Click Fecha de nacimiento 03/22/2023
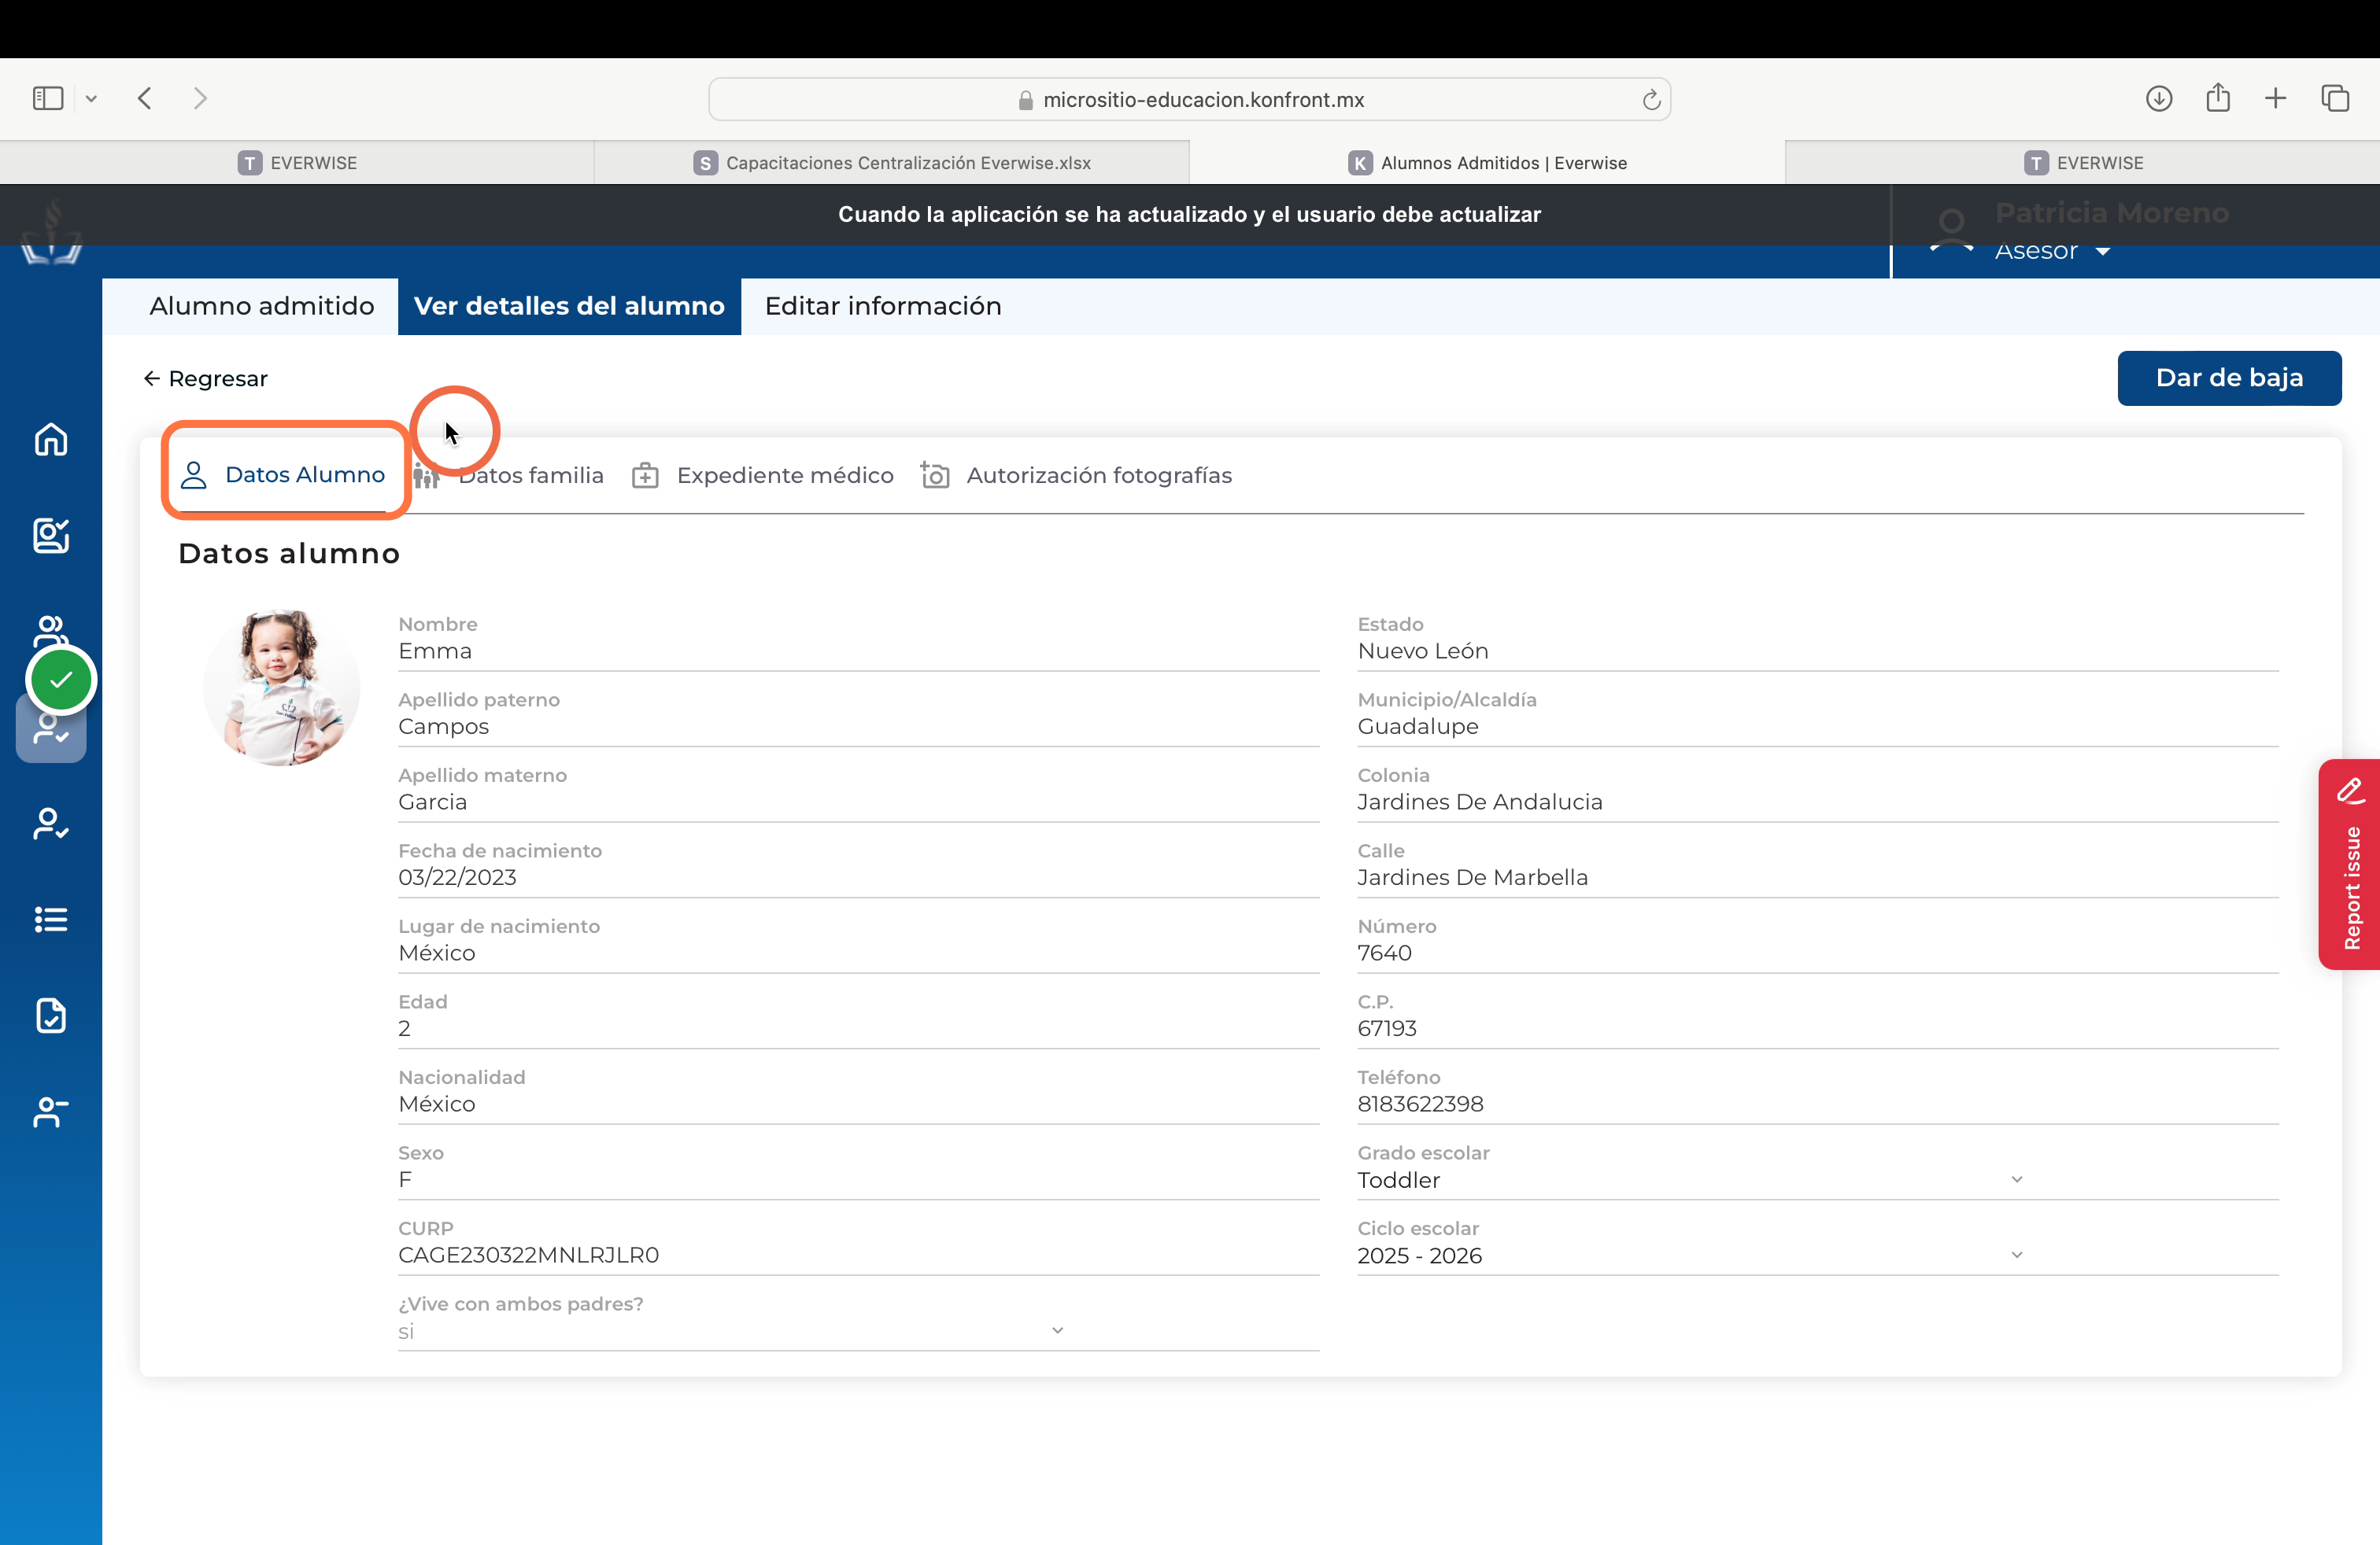Image resolution: width=2380 pixels, height=1545 pixels. pos(457,877)
